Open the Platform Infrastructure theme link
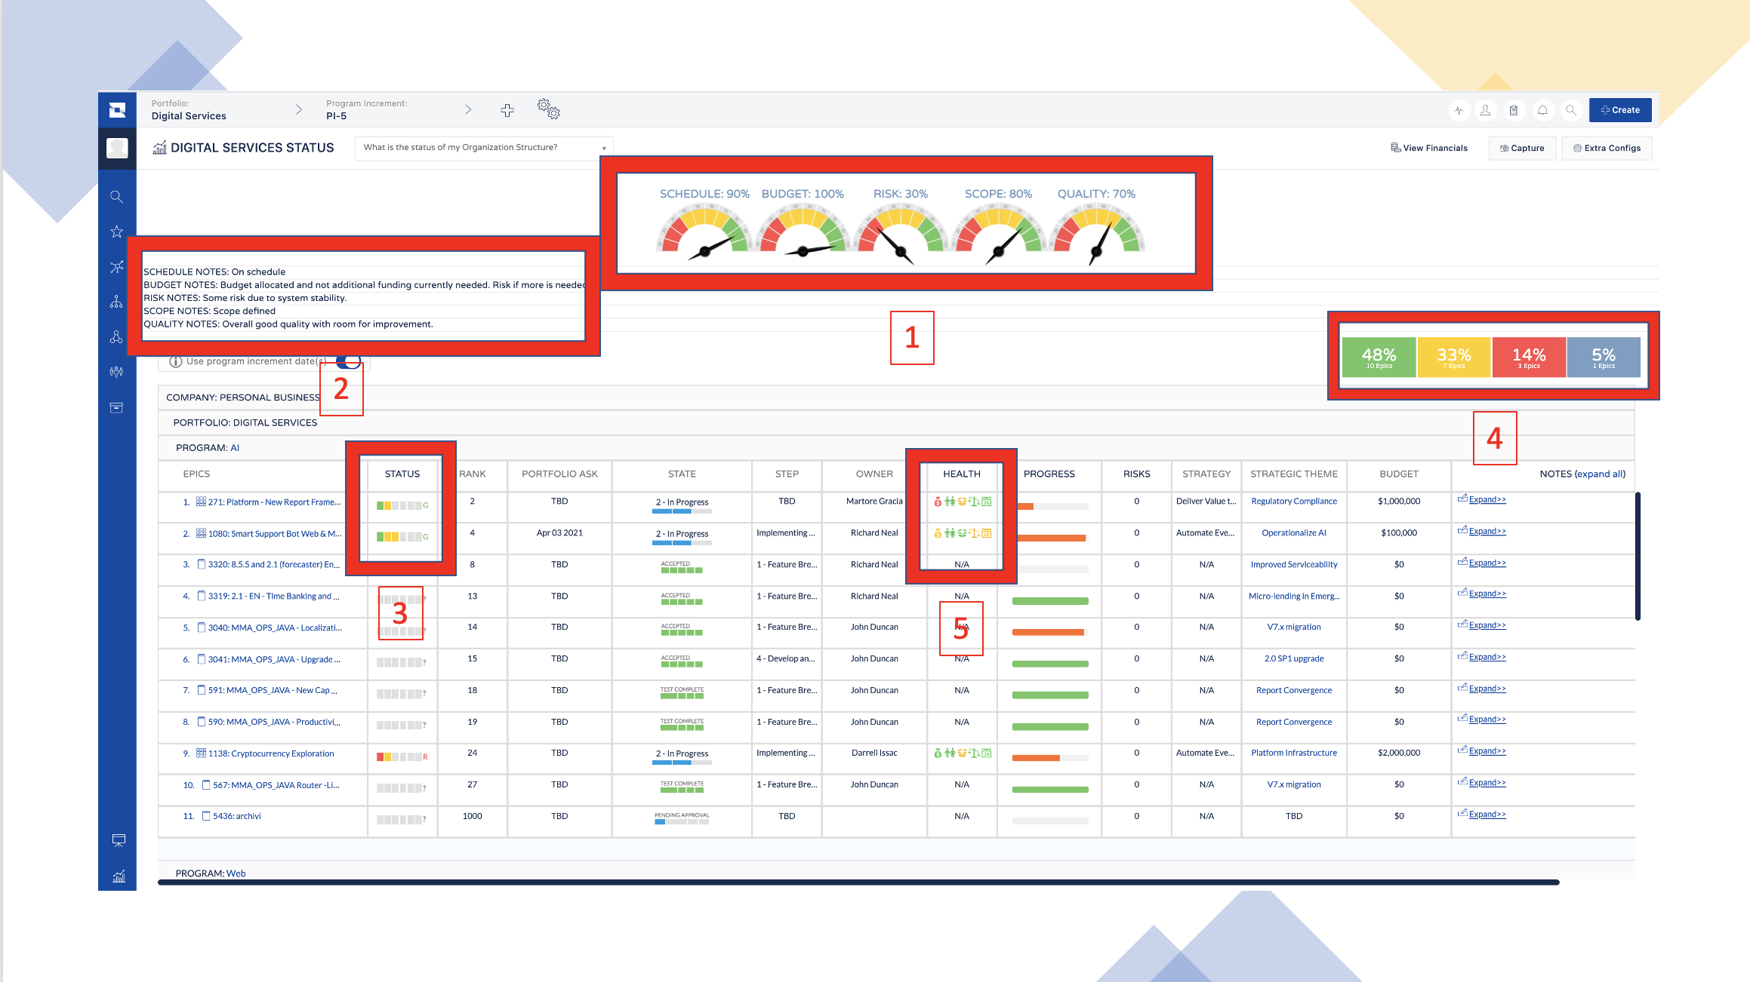The height and width of the screenshot is (982, 1750). pyautogui.click(x=1294, y=753)
